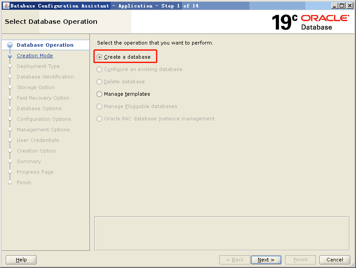The width and height of the screenshot is (356, 268).
Task: Click the empty message area box
Action: (x=222, y=233)
